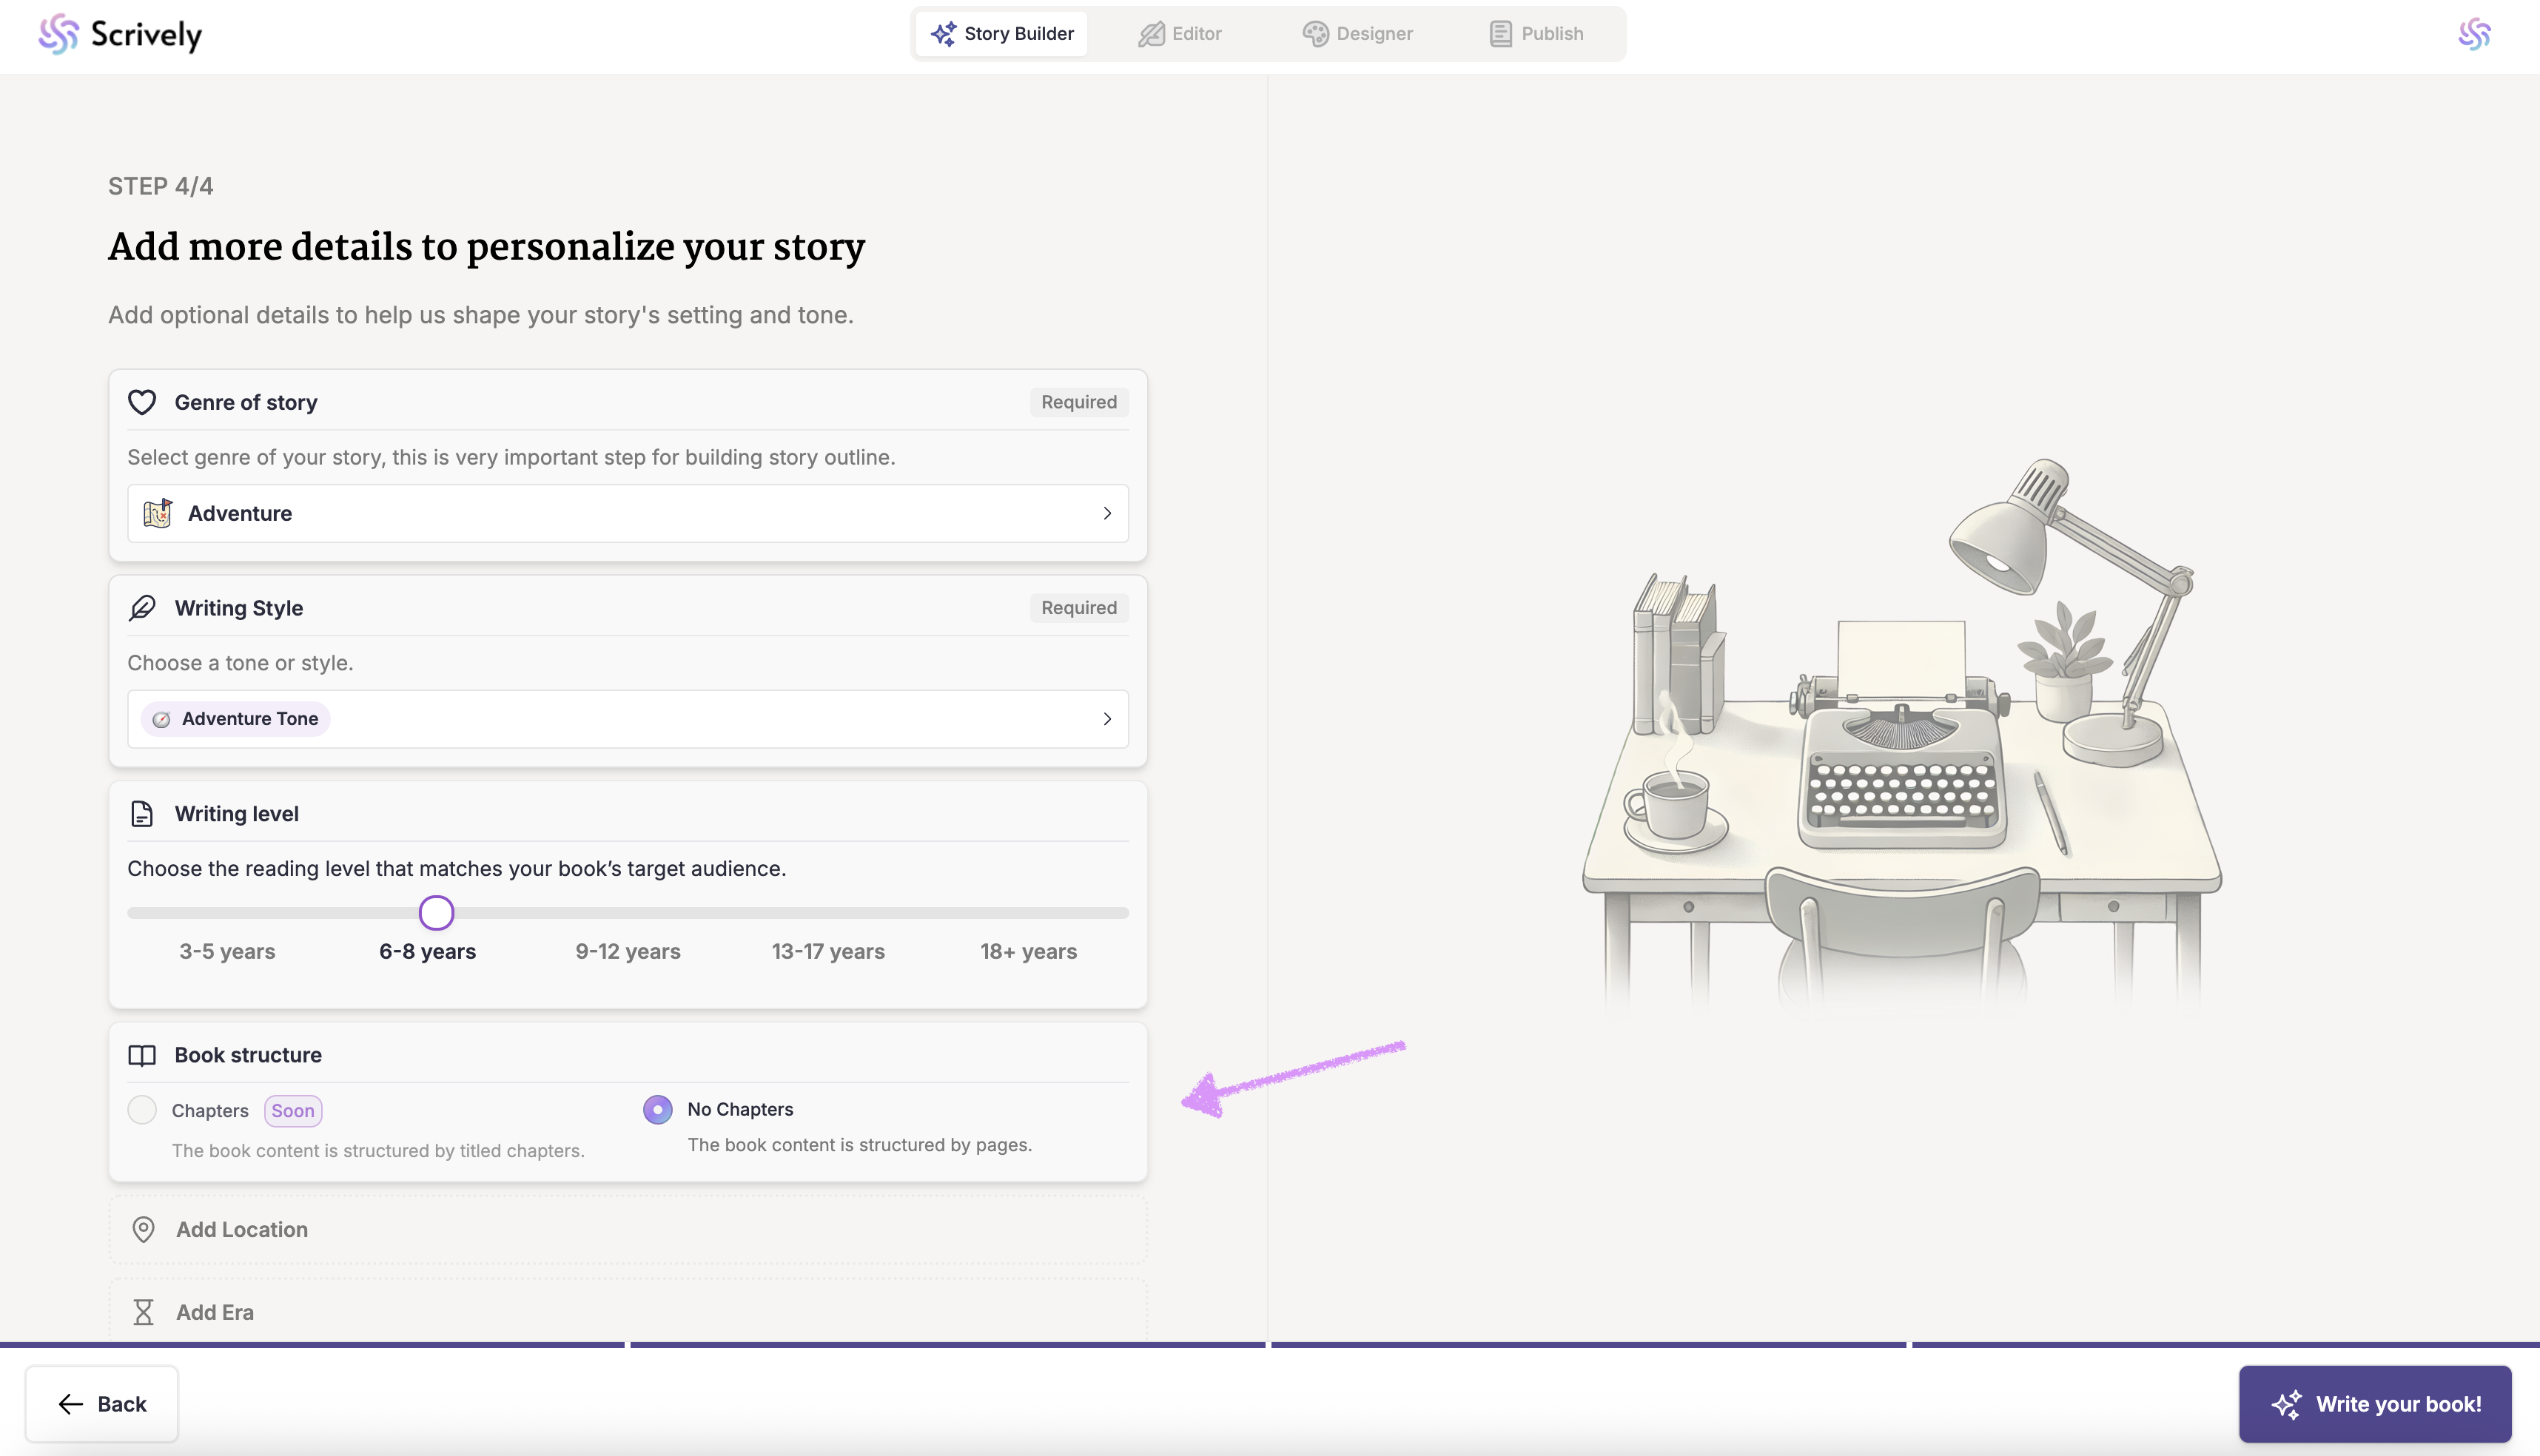Image resolution: width=2540 pixels, height=1456 pixels.
Task: Go to the Publish tab
Action: pyautogui.click(x=1536, y=34)
